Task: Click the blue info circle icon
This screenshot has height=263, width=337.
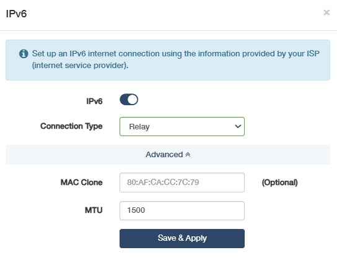Action: [24, 54]
